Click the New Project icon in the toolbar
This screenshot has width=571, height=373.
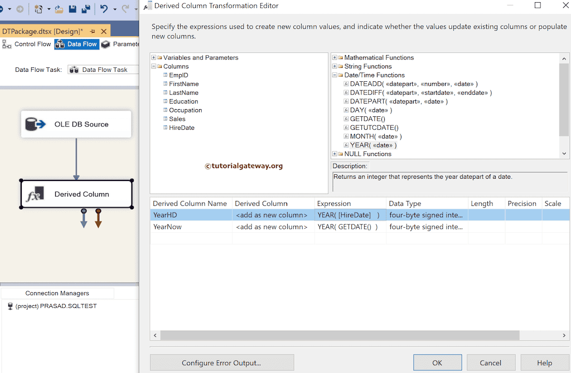(38, 9)
